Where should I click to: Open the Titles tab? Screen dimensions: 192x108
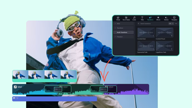[x=142, y=18]
